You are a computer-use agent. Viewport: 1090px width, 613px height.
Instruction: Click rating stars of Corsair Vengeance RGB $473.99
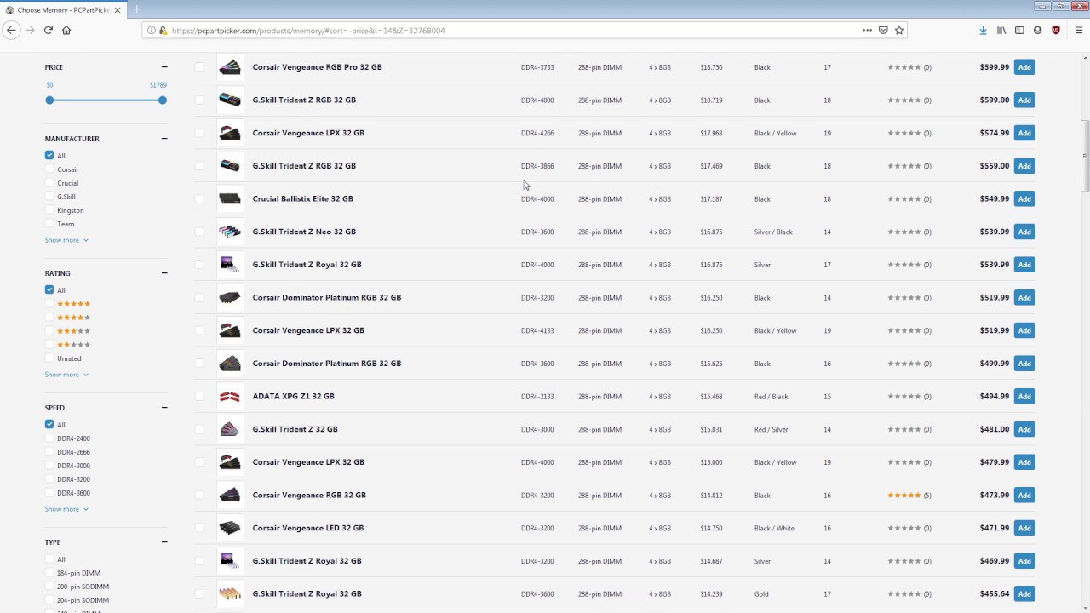(x=904, y=495)
